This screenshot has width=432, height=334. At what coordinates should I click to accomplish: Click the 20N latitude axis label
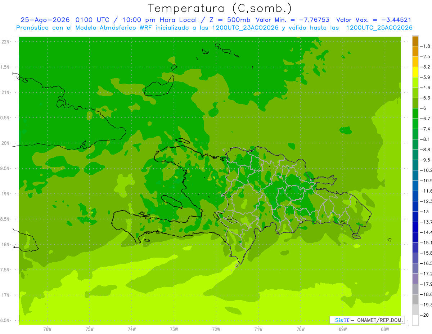[x=5, y=143]
